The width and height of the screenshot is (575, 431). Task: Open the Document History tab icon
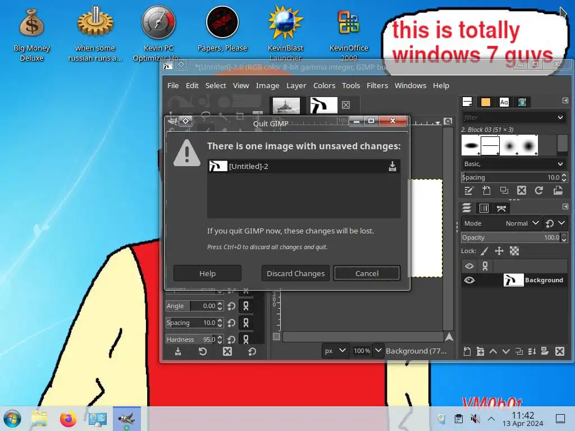click(x=522, y=102)
